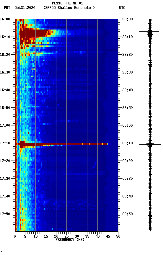Screen dimensions: 163x255
Task: Click the 25 Hz axis tick label
Action: click(66, 236)
